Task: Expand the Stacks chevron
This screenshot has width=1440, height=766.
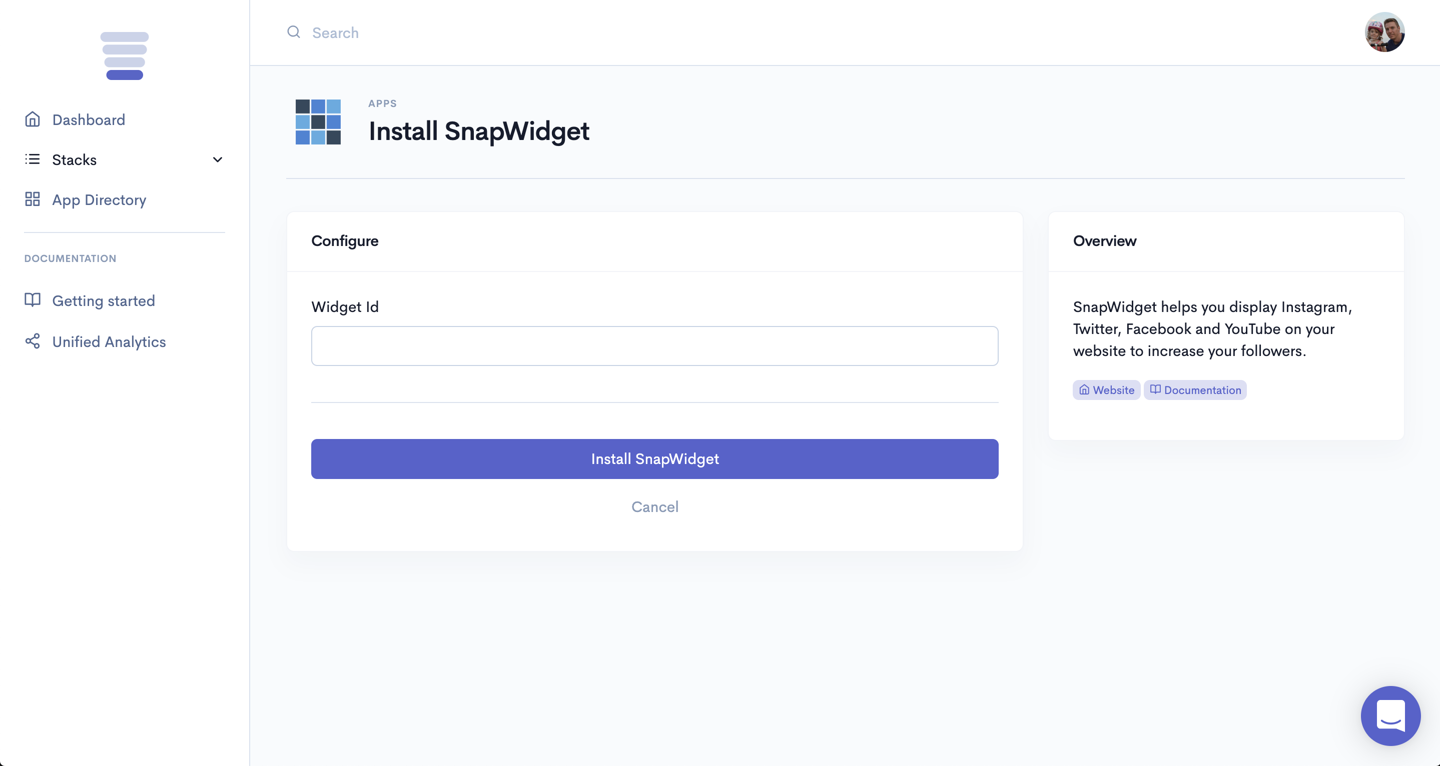Action: pos(218,160)
